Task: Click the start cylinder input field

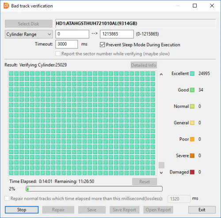Action: coord(72,34)
